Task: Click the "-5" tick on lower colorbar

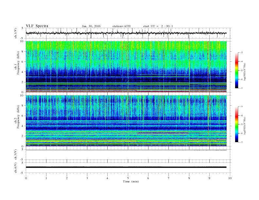Action: 241,125
